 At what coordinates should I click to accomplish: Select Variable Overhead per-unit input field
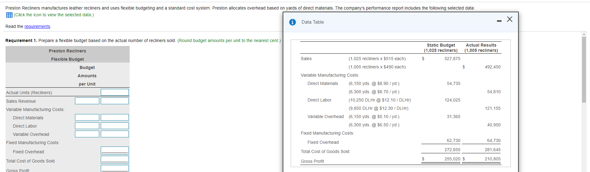click(87, 134)
